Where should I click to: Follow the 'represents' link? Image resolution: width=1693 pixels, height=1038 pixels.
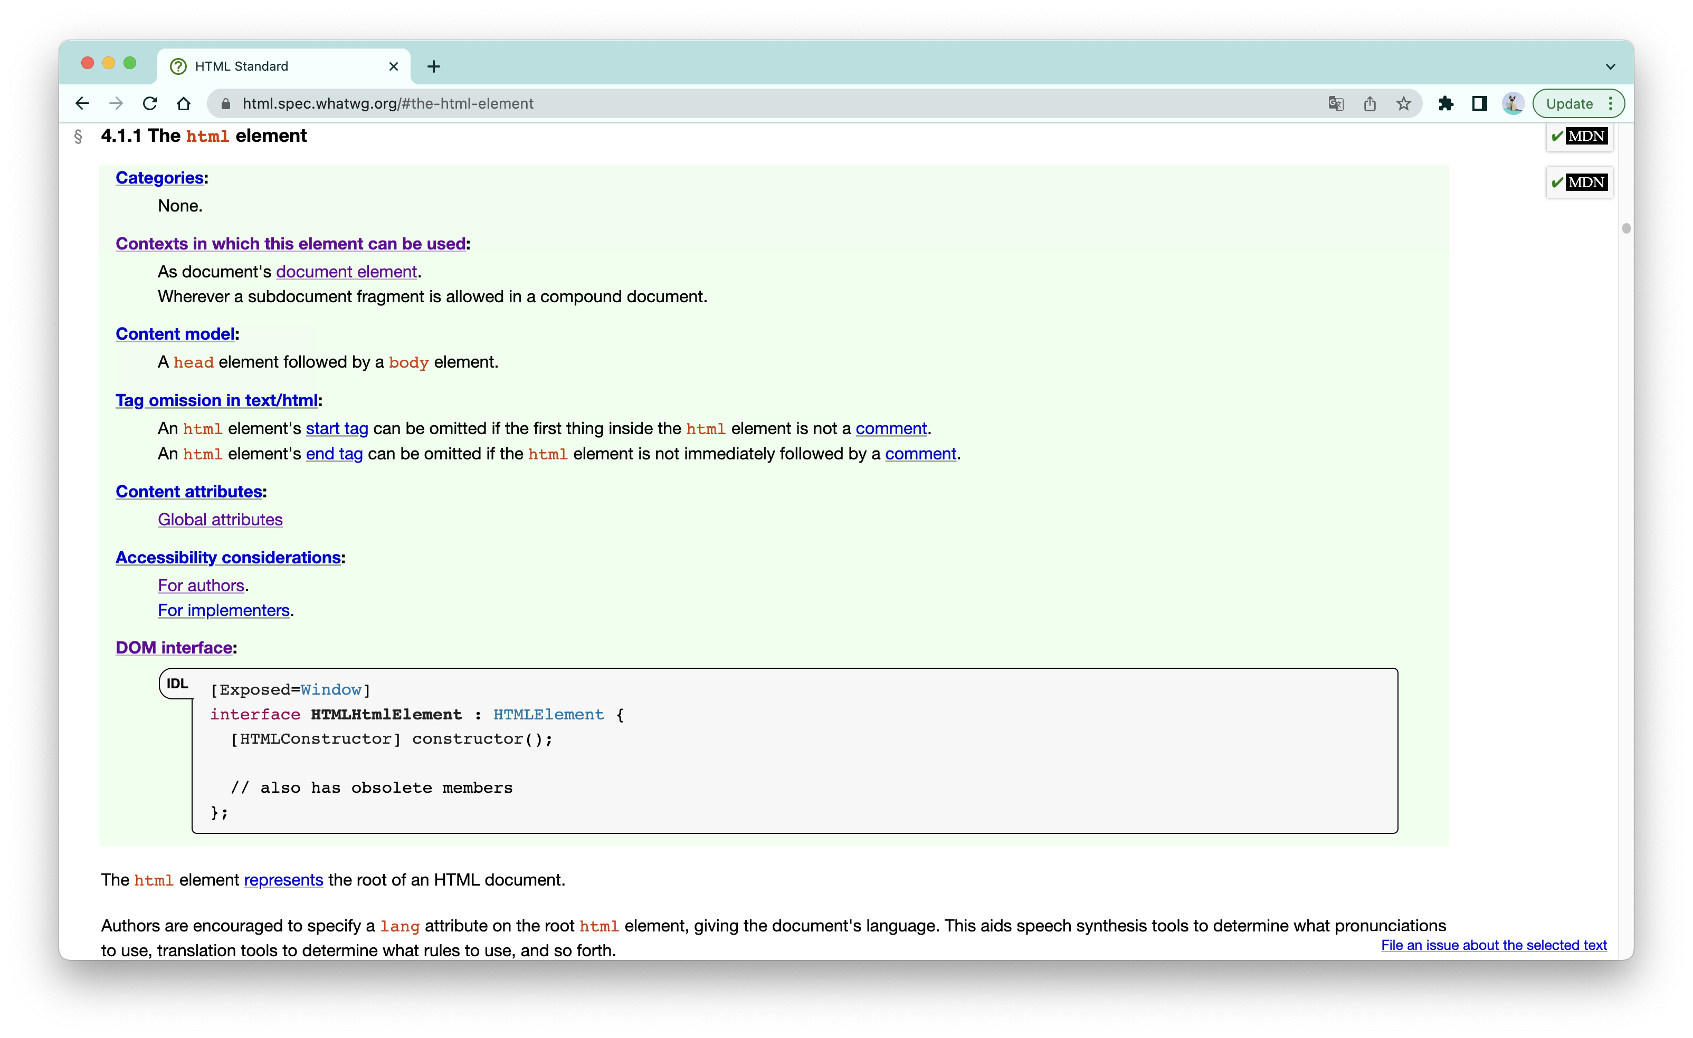283,881
